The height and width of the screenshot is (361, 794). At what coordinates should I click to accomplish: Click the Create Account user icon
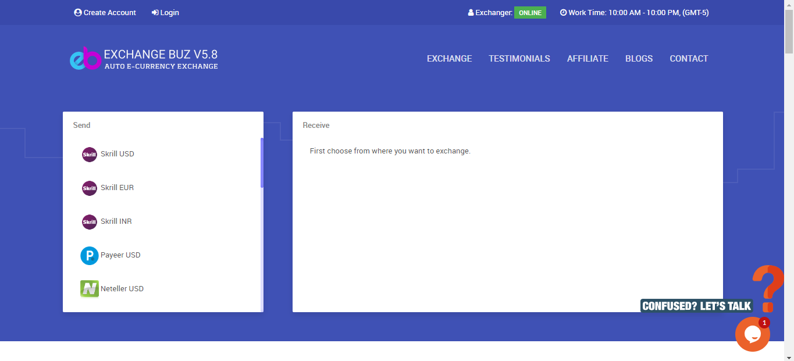point(78,12)
